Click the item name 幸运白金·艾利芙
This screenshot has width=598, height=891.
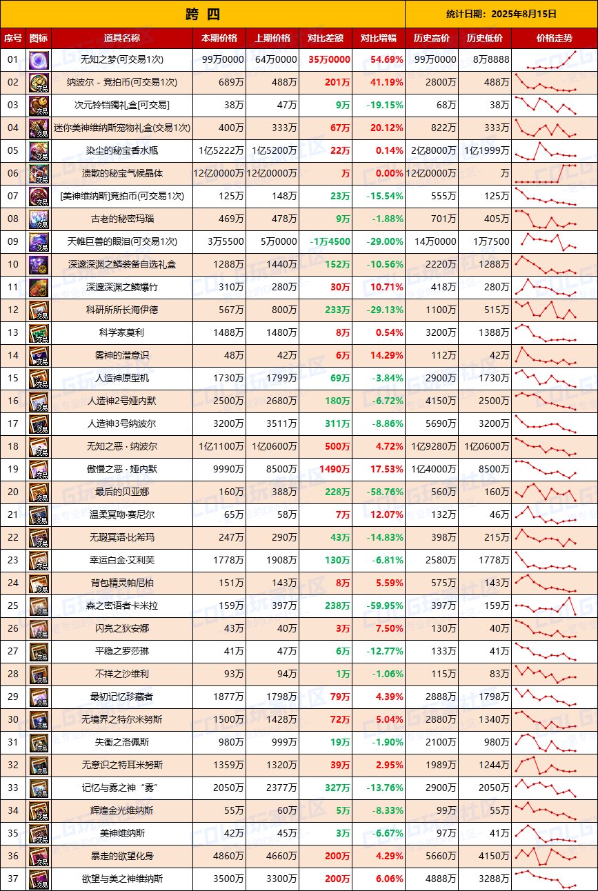click(122, 561)
